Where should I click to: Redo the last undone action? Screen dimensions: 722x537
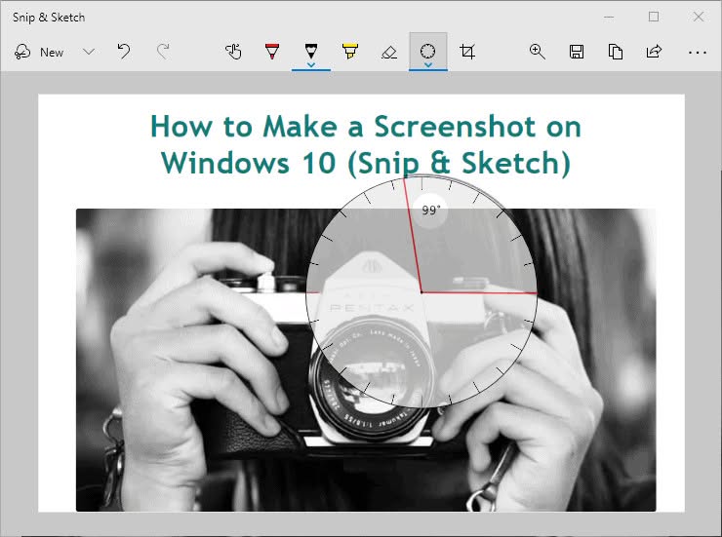click(163, 52)
